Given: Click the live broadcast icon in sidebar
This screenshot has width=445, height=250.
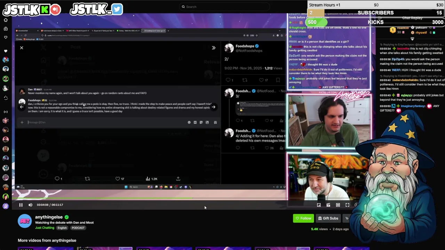Looking at the screenshot, I should click(x=6, y=112).
